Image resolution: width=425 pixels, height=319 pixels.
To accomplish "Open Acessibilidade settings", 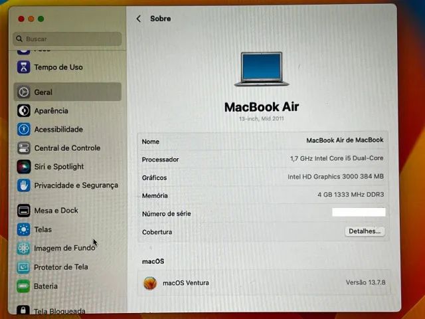I will (x=58, y=130).
